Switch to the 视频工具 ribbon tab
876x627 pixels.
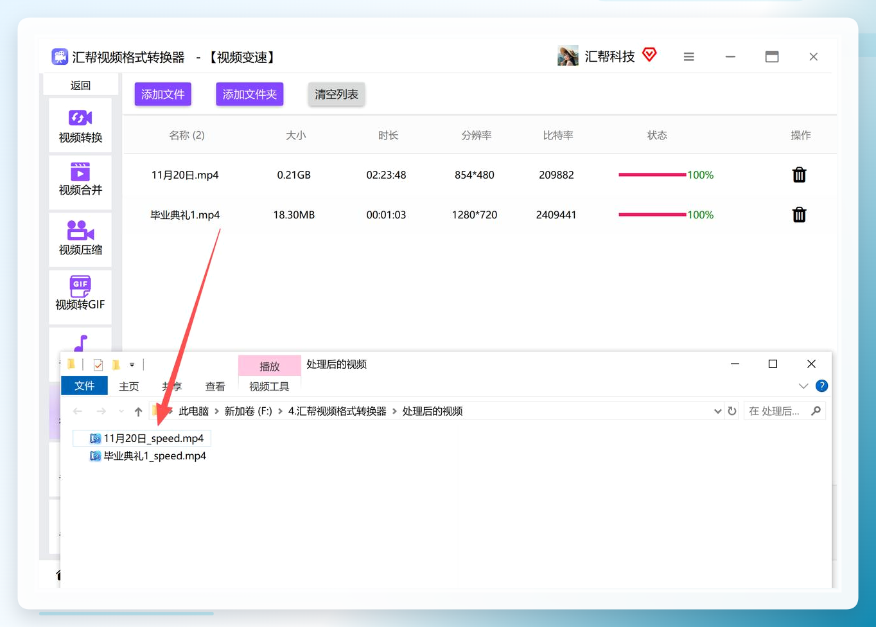[269, 386]
